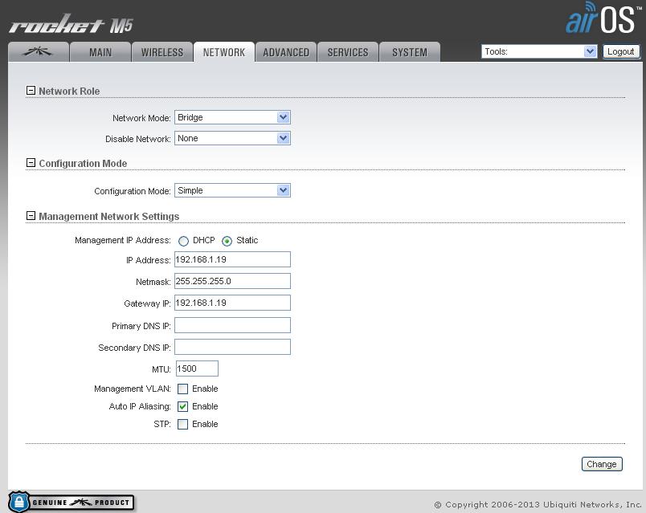Screen dimensions: 646x513
Task: Select the Static radio button
Action: pyautogui.click(x=227, y=241)
